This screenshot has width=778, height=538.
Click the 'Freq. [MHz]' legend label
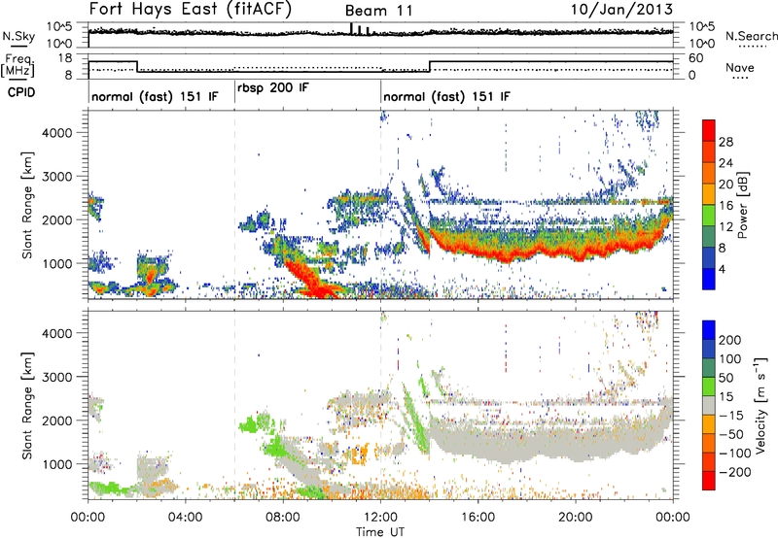click(18, 65)
